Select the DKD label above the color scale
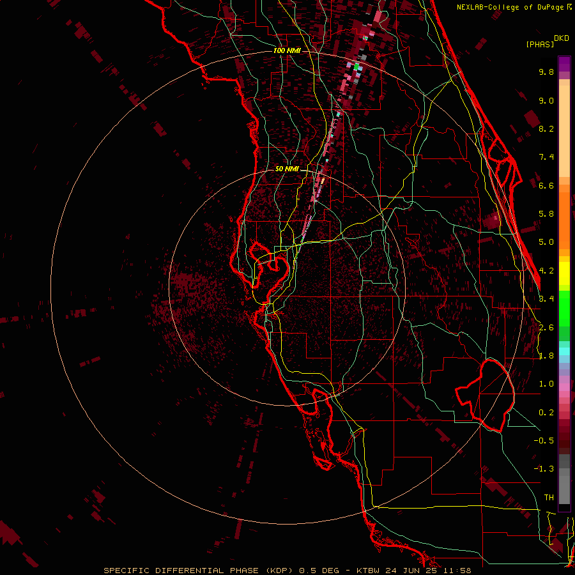 [562, 38]
